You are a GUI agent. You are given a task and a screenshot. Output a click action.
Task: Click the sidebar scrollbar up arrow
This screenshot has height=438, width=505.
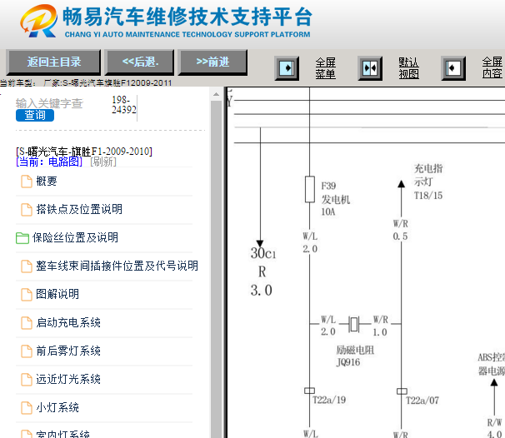pyautogui.click(x=216, y=95)
